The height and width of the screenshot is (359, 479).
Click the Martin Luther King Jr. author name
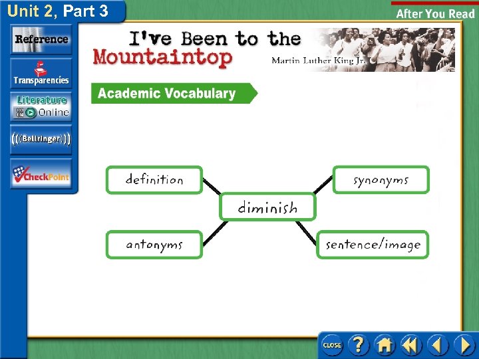(x=318, y=60)
